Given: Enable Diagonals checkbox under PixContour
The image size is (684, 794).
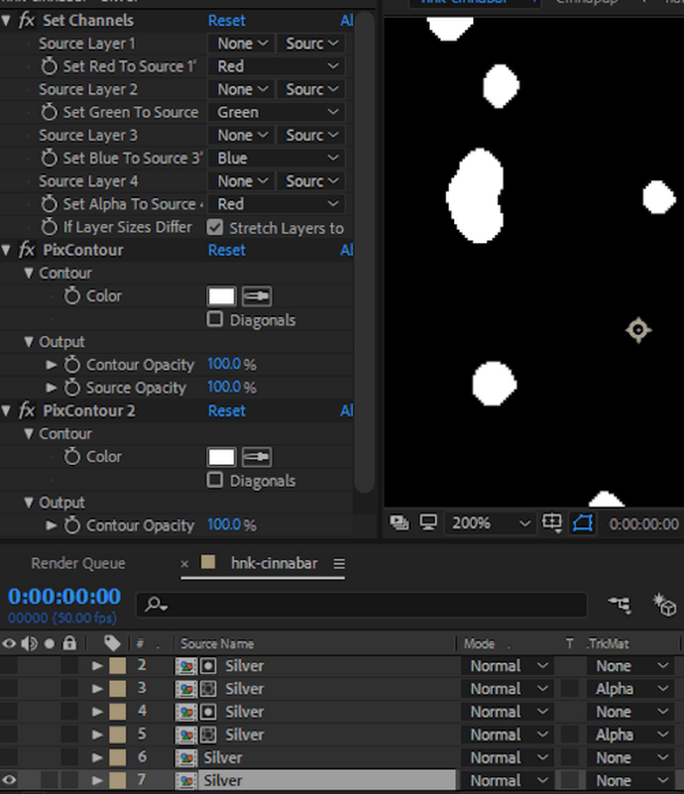Looking at the screenshot, I should [x=215, y=319].
